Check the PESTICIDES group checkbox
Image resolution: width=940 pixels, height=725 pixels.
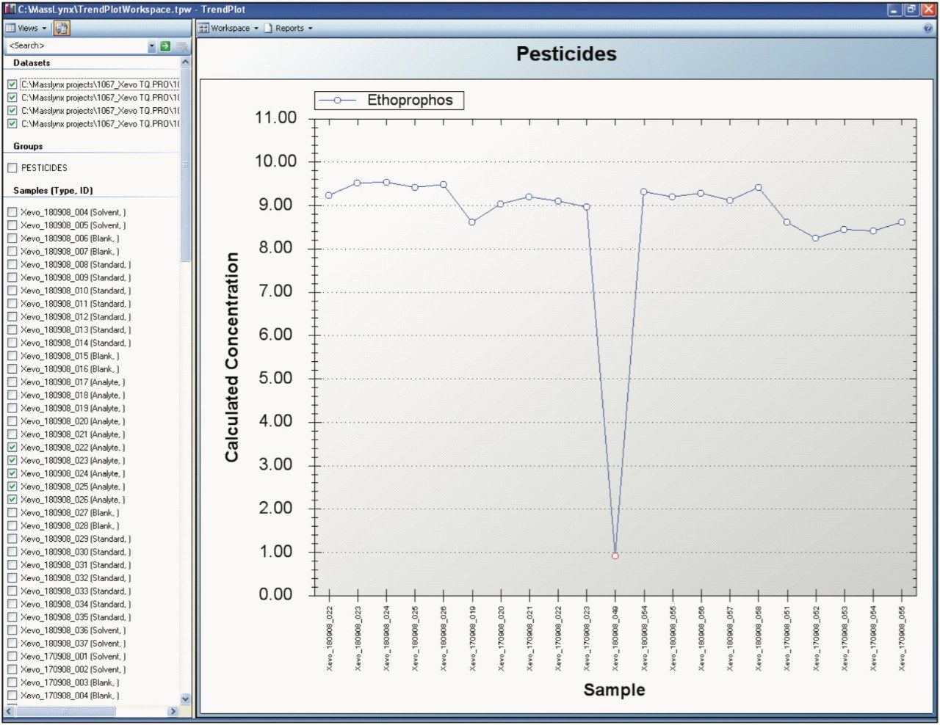pos(12,167)
